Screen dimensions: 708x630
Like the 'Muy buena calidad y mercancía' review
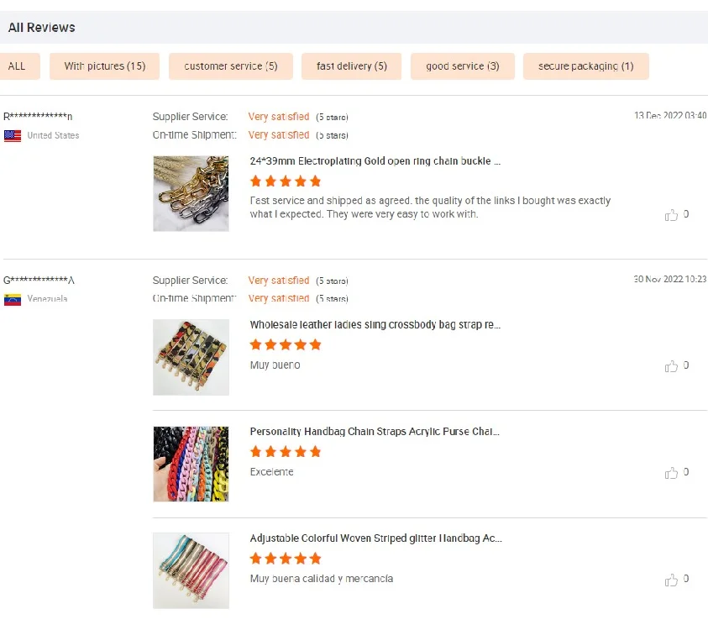pos(671,580)
